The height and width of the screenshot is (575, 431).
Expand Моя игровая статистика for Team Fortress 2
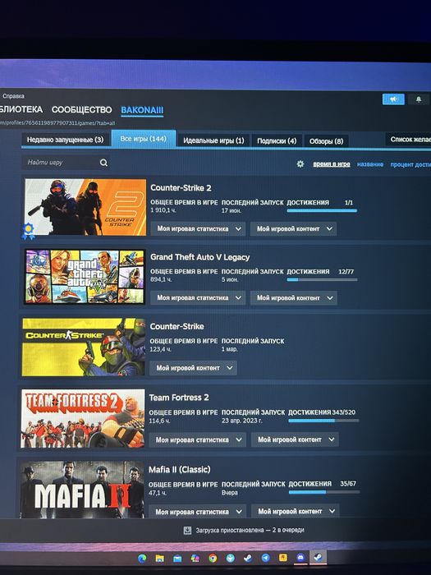pyautogui.click(x=197, y=439)
